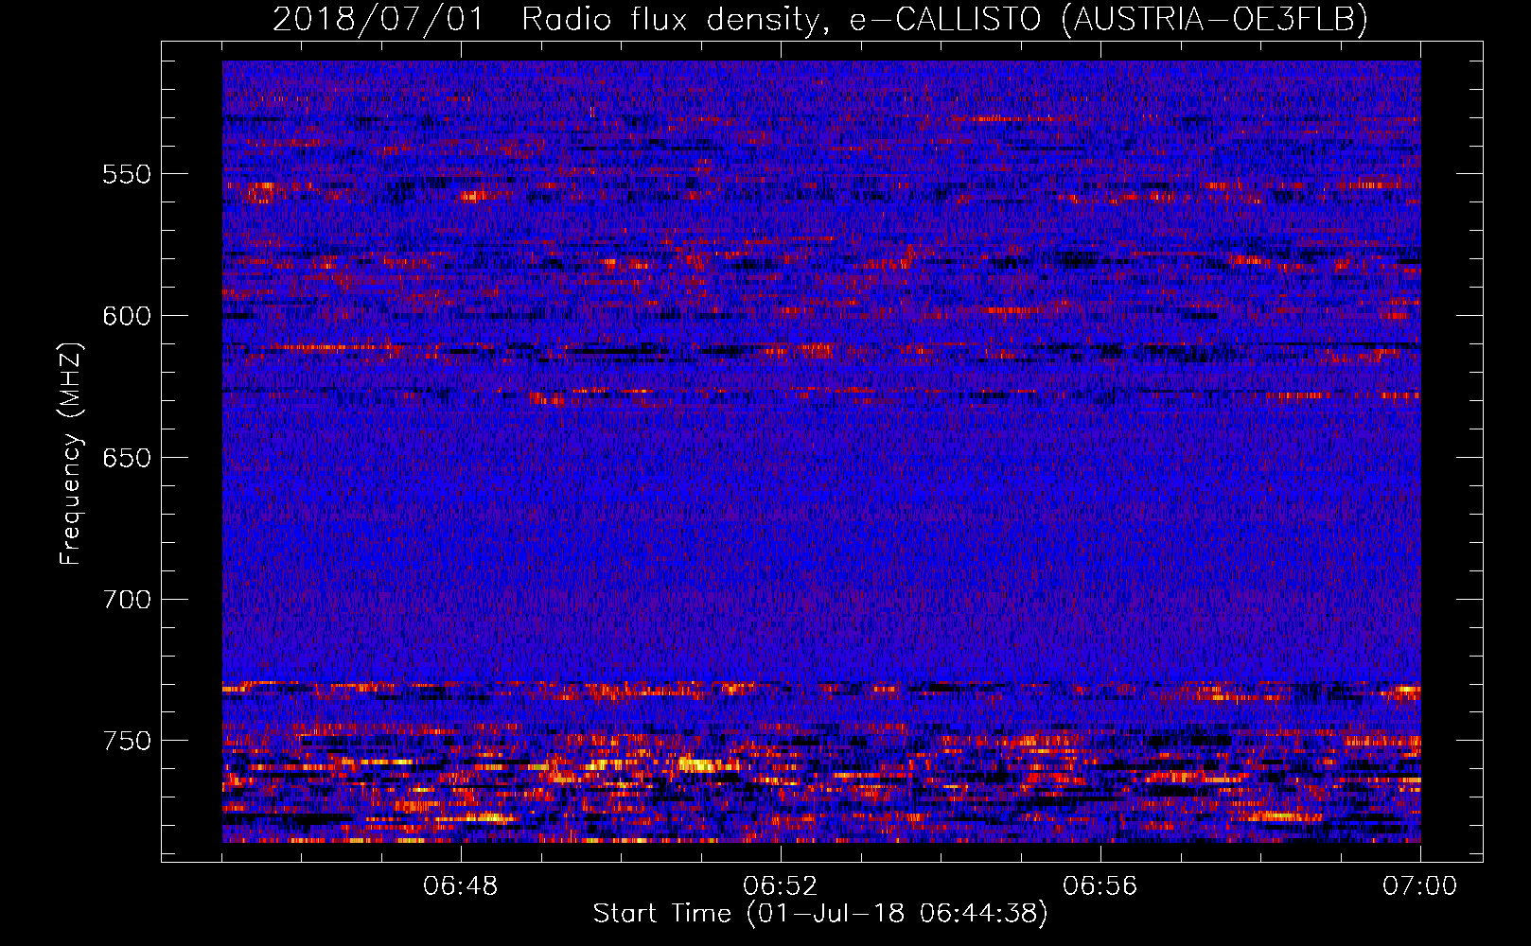
Task: Click the Start Time axis caption
Action: pyautogui.click(x=820, y=914)
